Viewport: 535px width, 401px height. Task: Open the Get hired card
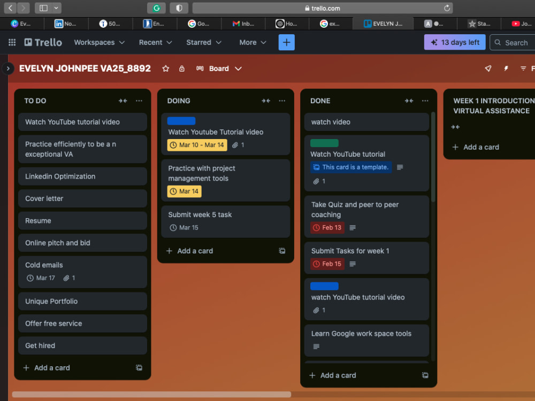[82, 345]
